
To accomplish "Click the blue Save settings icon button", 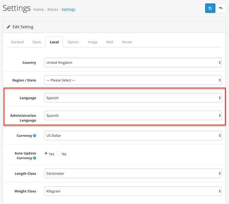I will (x=210, y=8).
